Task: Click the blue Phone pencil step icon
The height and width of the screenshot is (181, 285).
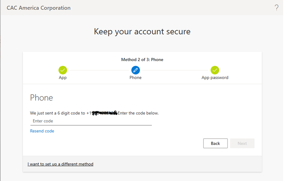Action: 136,70
